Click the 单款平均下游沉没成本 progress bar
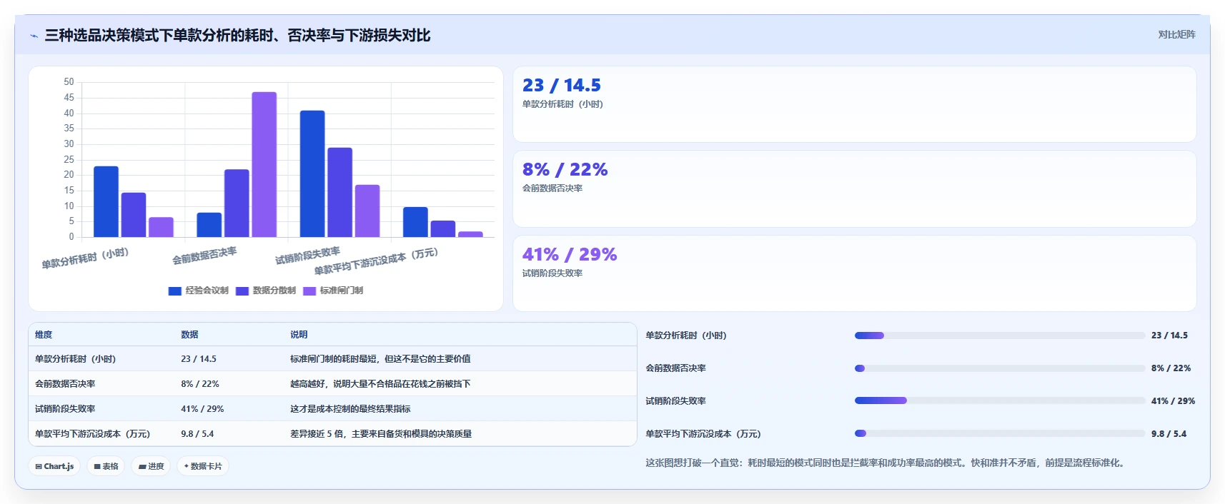The width and height of the screenshot is (1225, 504). 1000,433
